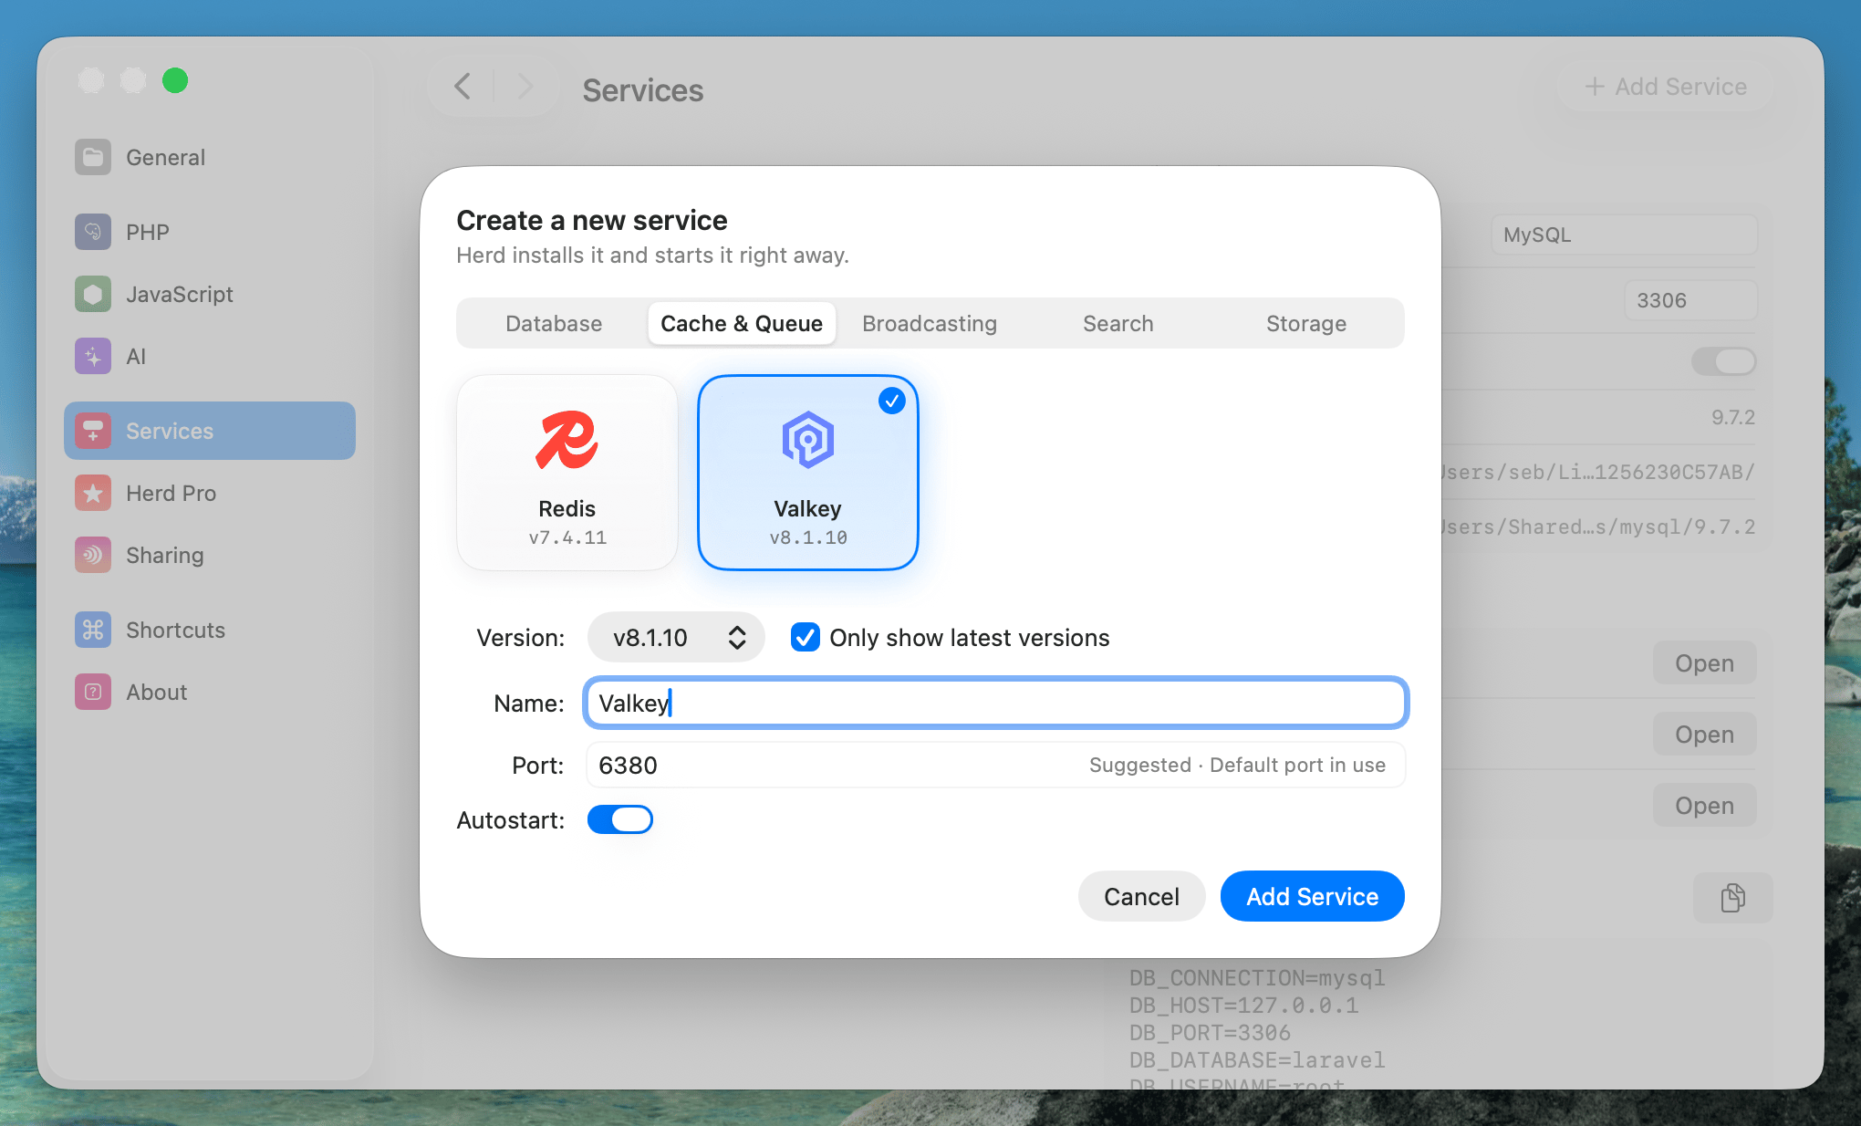Select the Cache & Queue tab
This screenshot has height=1126, width=1861.
[x=742, y=323]
